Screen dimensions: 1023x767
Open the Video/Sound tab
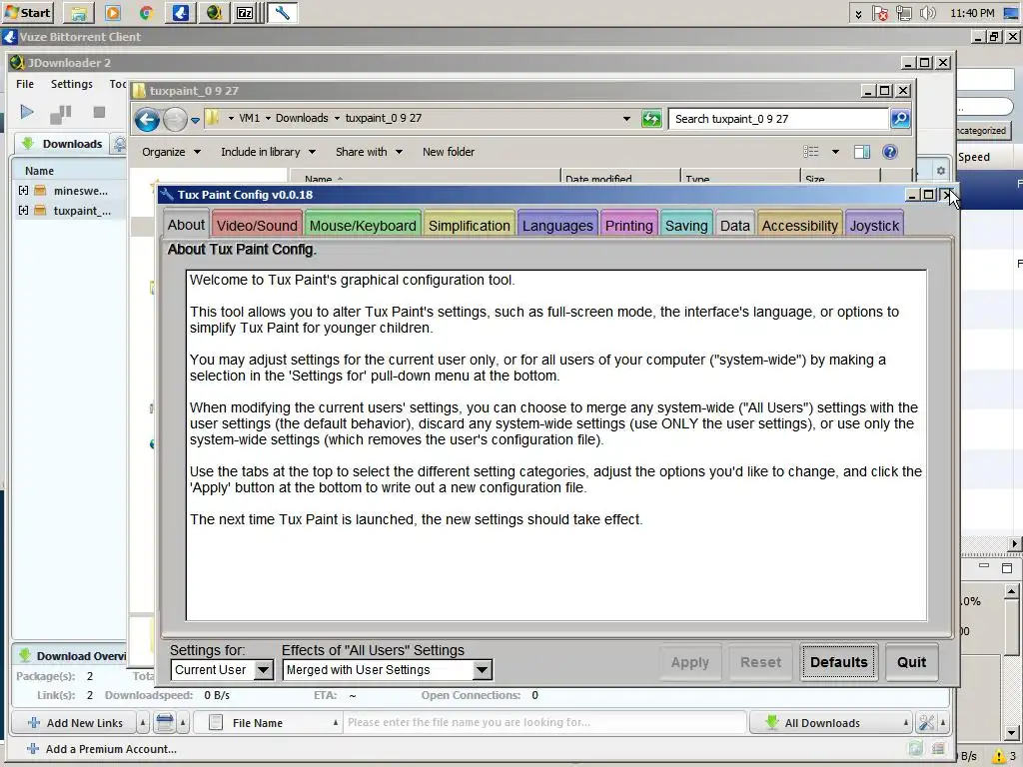point(257,225)
